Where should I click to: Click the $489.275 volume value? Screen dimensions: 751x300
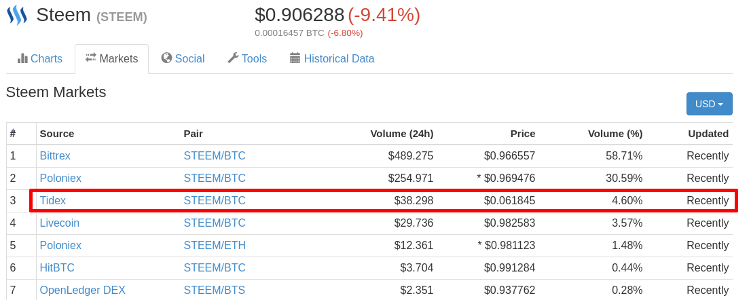click(410, 156)
